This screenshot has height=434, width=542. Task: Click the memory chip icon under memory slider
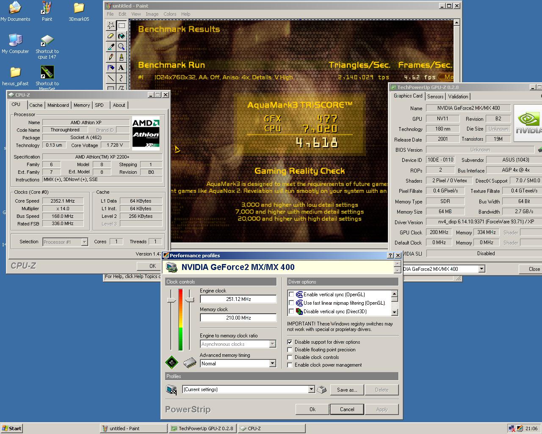[x=190, y=363]
